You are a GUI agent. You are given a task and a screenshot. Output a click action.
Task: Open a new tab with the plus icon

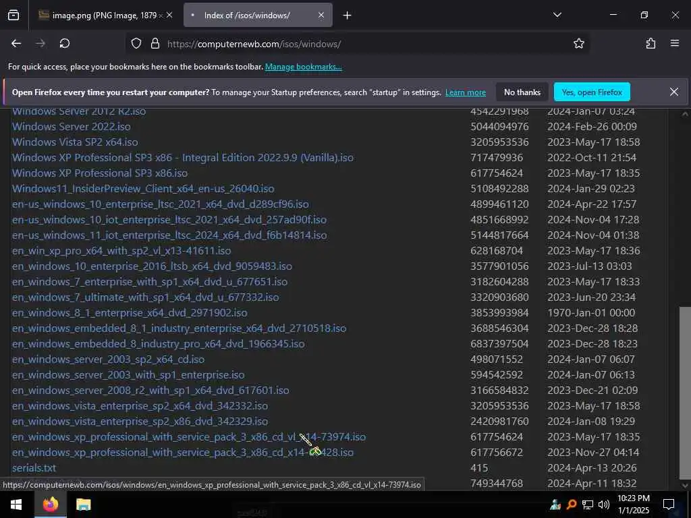tap(348, 16)
